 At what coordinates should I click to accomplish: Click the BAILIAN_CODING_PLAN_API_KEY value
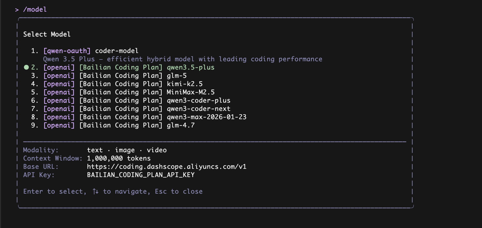[x=141, y=175]
